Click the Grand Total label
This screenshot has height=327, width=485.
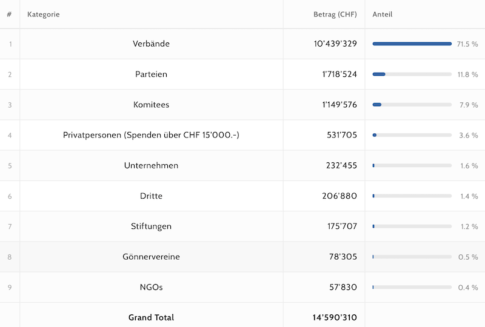click(151, 317)
